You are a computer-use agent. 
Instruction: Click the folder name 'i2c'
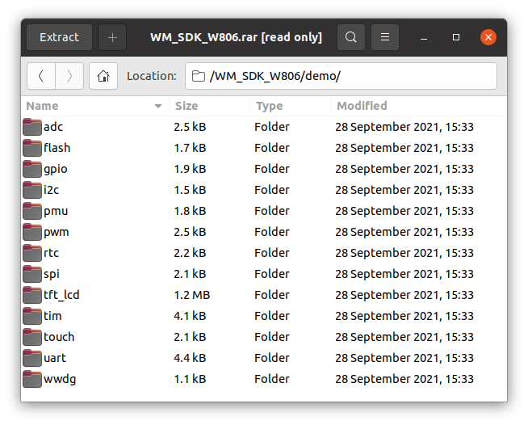coord(51,190)
